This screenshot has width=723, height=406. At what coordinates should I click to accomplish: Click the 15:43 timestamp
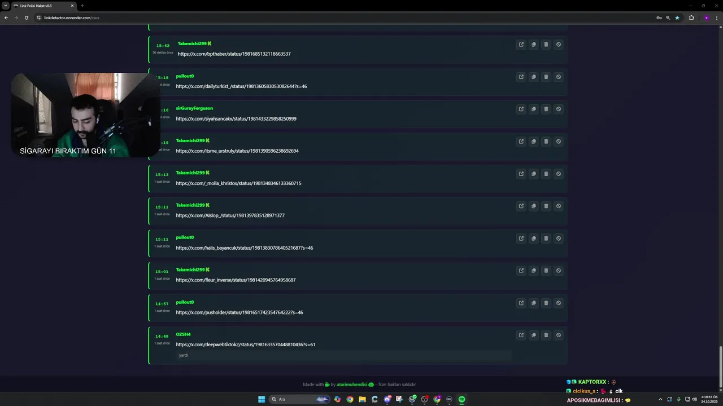163,46
